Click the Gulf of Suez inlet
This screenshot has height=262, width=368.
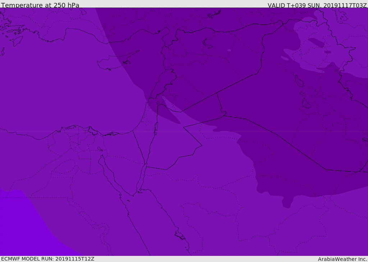pos(108,169)
